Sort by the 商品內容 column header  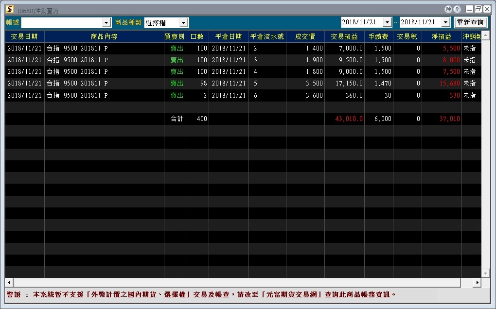(x=104, y=36)
